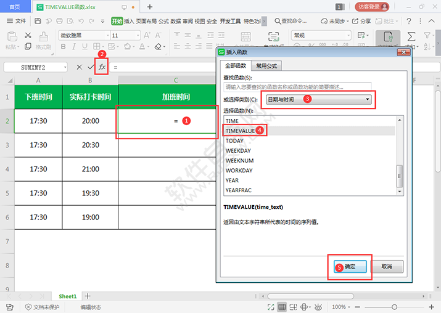
Task: Click the fill color bucket icon
Action: (x=128, y=46)
